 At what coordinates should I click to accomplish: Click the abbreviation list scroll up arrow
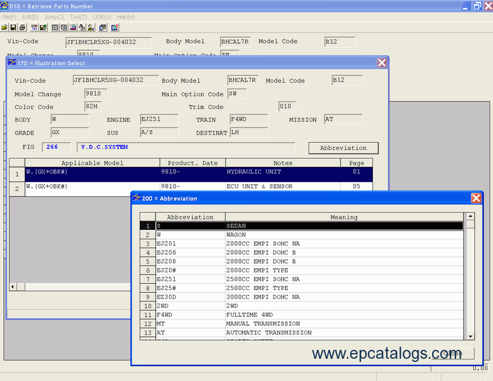(x=470, y=217)
